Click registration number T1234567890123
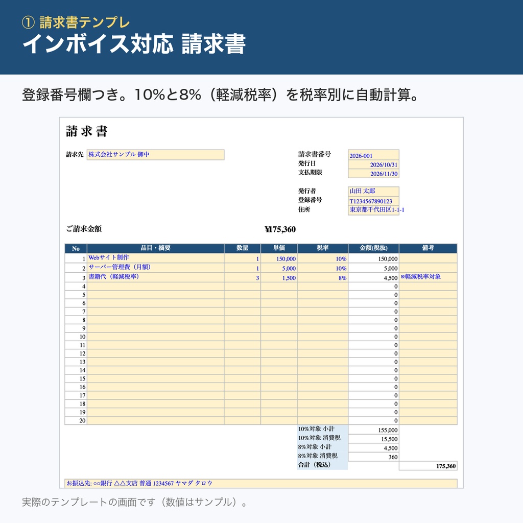Screen dimensions: 523x523 coord(373,201)
